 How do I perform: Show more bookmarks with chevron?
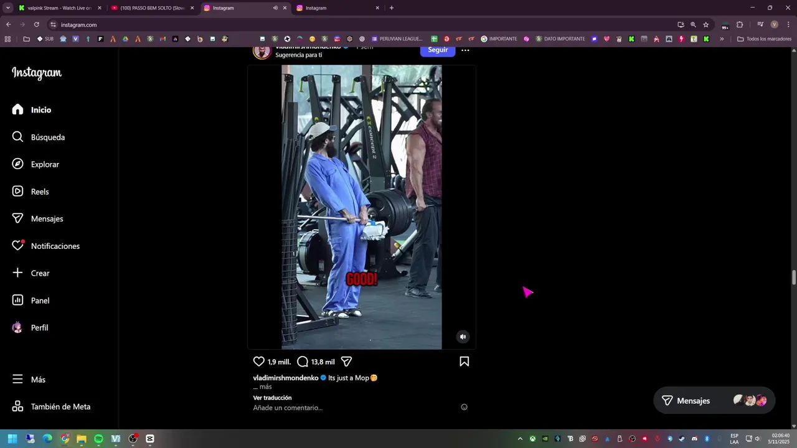coord(722,39)
